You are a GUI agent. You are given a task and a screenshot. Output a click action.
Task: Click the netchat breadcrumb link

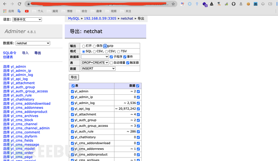[127, 18]
